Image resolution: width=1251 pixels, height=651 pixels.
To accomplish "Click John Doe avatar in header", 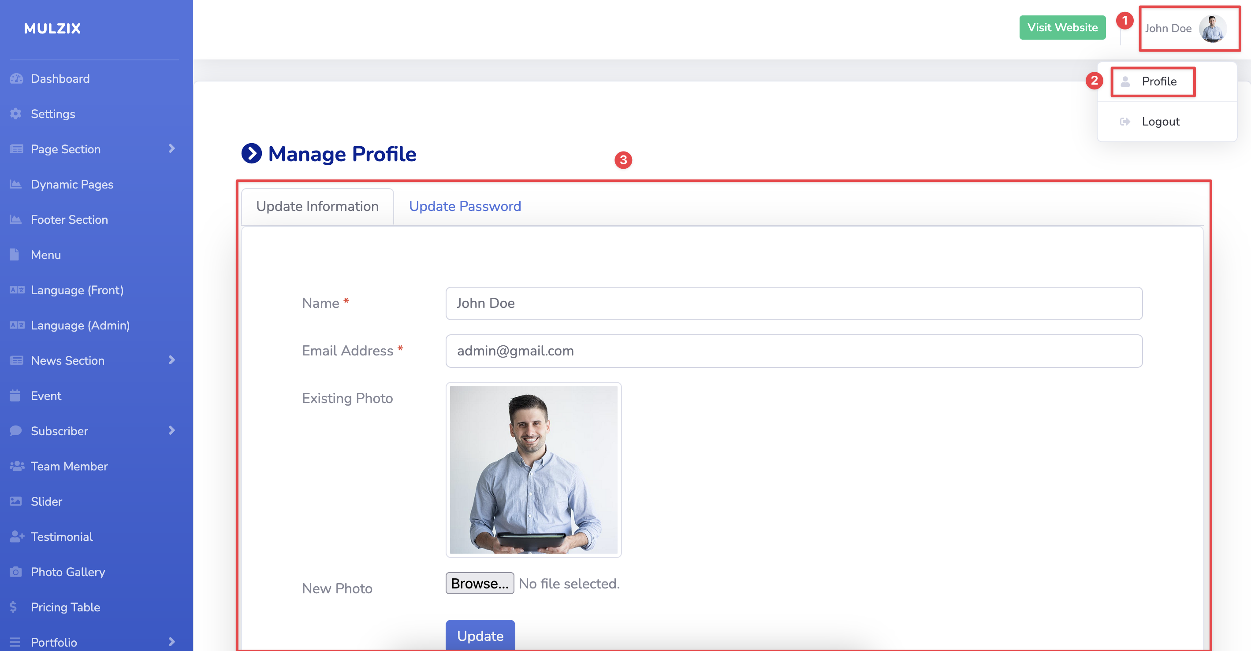I will tap(1212, 28).
